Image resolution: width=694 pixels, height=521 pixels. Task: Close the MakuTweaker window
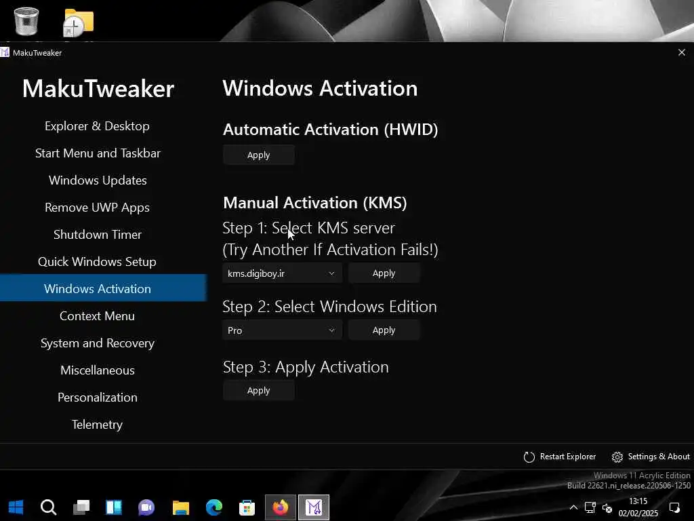(x=682, y=52)
